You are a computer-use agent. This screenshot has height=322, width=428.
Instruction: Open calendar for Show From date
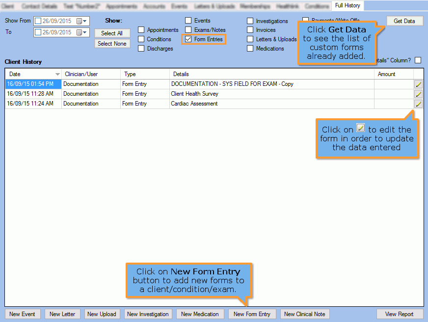(81, 21)
